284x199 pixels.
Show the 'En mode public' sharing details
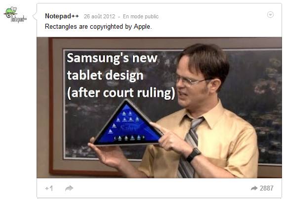click(141, 16)
